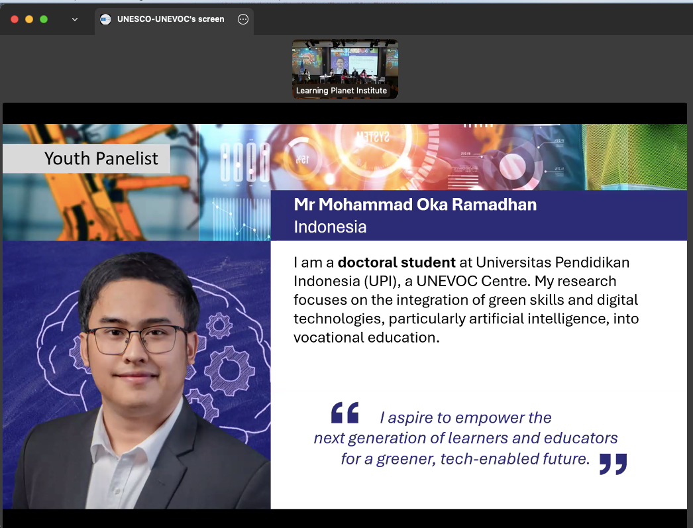
Task: Open Learning Planet Institute video thumbnail
Action: click(x=345, y=69)
